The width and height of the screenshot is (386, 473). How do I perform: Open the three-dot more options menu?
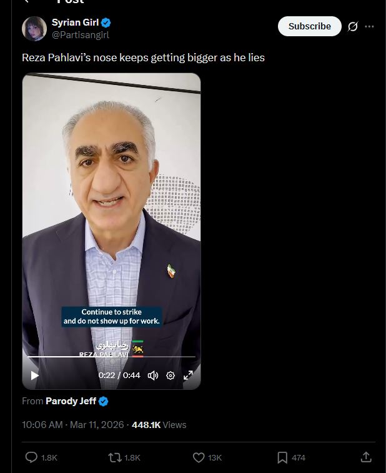pyautogui.click(x=369, y=26)
